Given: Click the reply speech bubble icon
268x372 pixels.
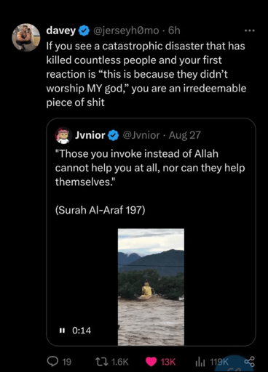Looking at the screenshot, I should tap(52, 362).
